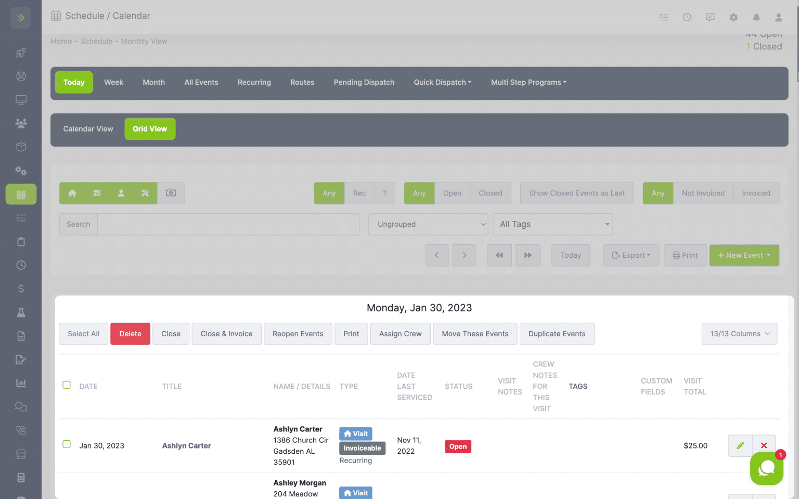Toggle the money bill filter button

tap(171, 193)
